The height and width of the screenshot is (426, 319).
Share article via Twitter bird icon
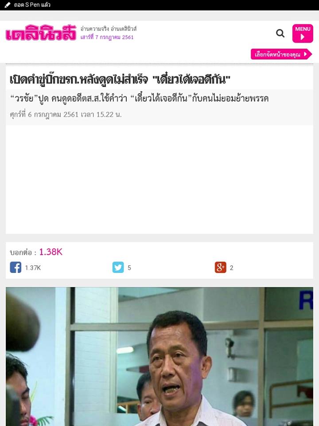click(118, 267)
